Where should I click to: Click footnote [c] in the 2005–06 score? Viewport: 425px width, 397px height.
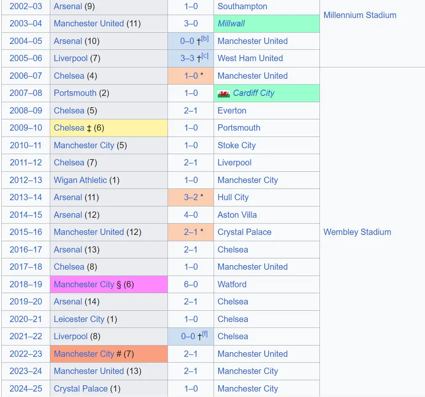click(x=205, y=56)
